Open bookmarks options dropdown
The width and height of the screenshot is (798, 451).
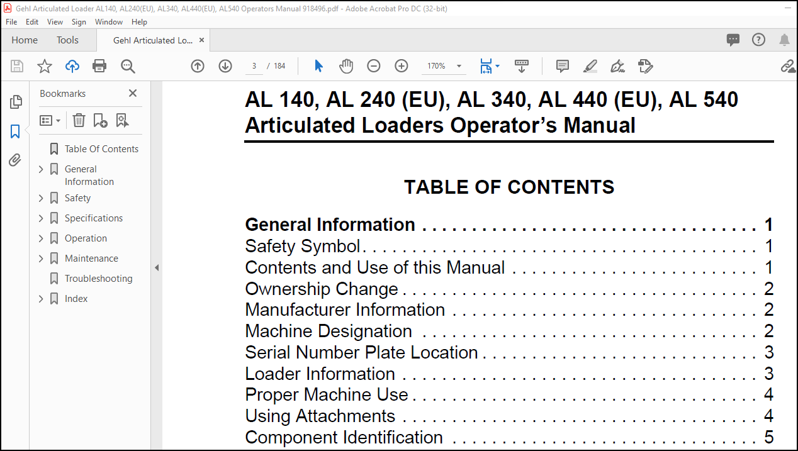pyautogui.click(x=50, y=120)
